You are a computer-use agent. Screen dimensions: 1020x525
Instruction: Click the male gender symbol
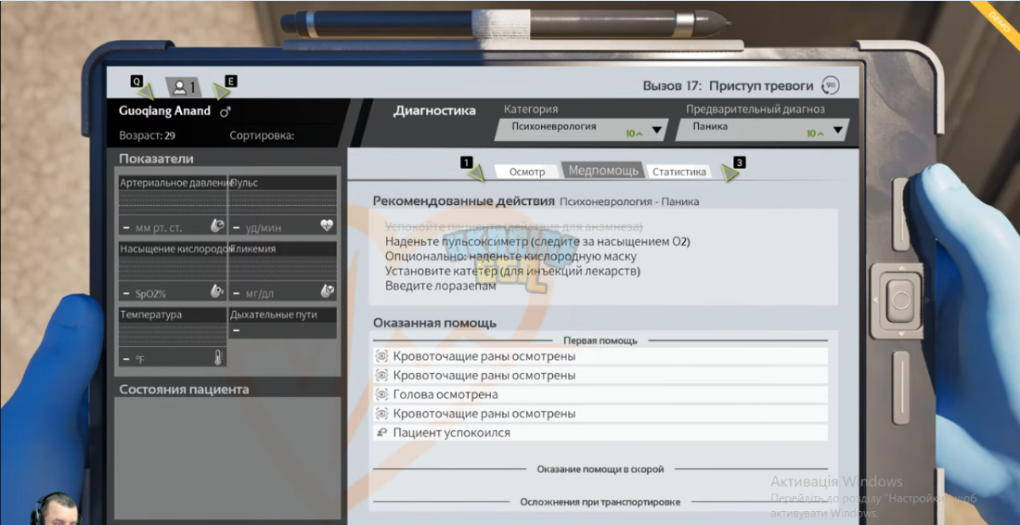[226, 111]
